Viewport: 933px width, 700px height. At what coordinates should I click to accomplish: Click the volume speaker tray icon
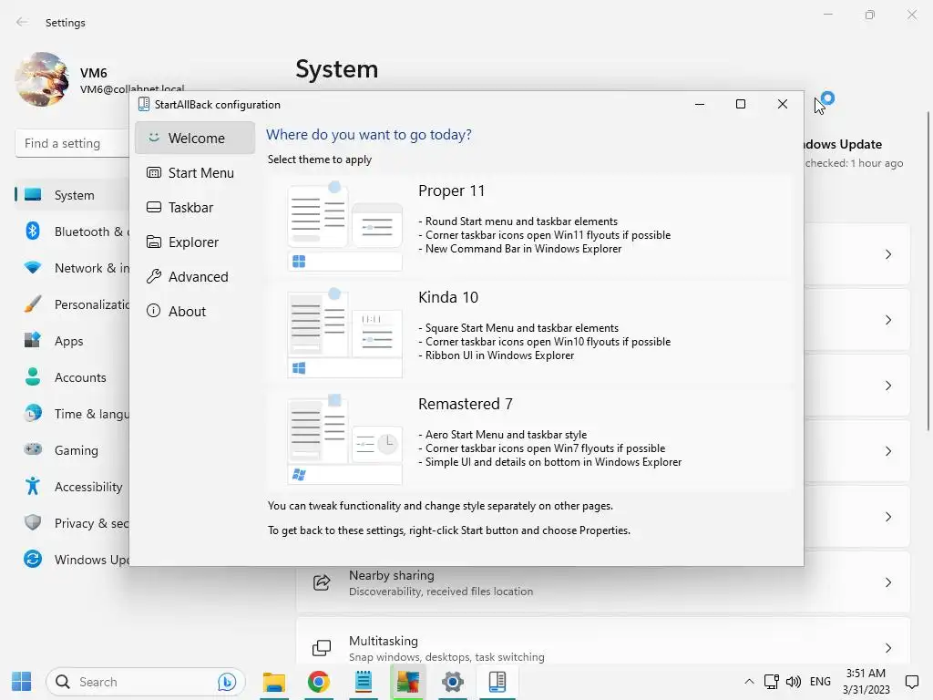tap(794, 682)
